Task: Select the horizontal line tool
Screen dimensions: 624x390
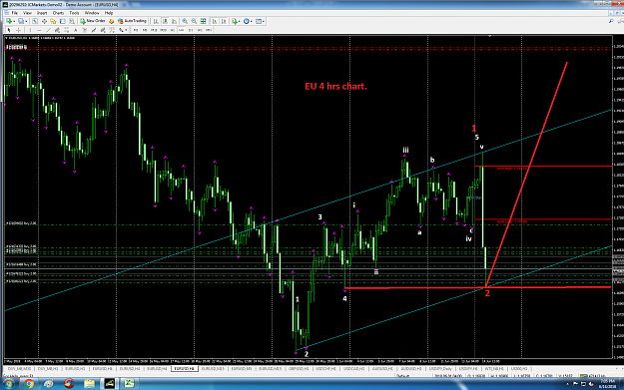Action: click(39, 30)
